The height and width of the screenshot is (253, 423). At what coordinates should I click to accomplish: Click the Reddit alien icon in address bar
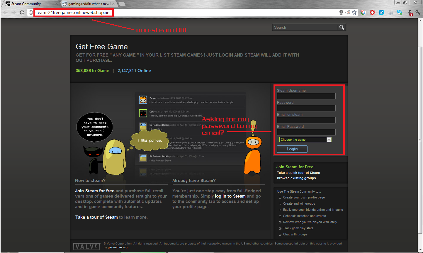pyautogui.click(x=348, y=13)
